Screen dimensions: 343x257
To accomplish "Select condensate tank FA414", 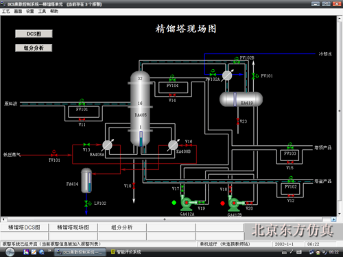I will pyautogui.click(x=86, y=180).
